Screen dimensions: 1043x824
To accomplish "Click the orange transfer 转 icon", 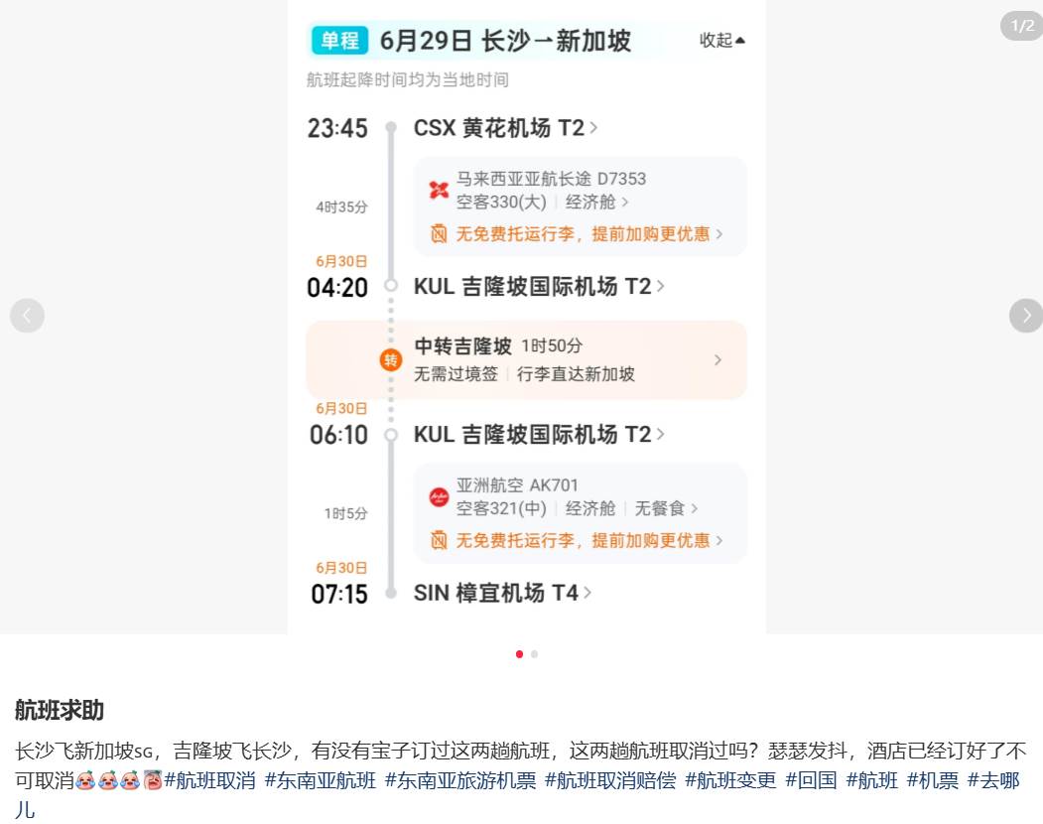I will [x=391, y=359].
